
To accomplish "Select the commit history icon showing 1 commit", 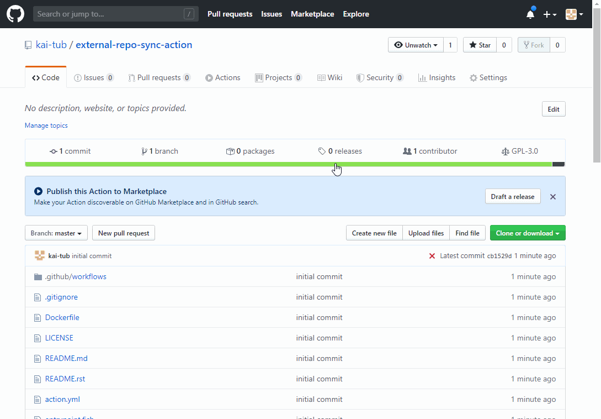I will (x=53, y=150).
